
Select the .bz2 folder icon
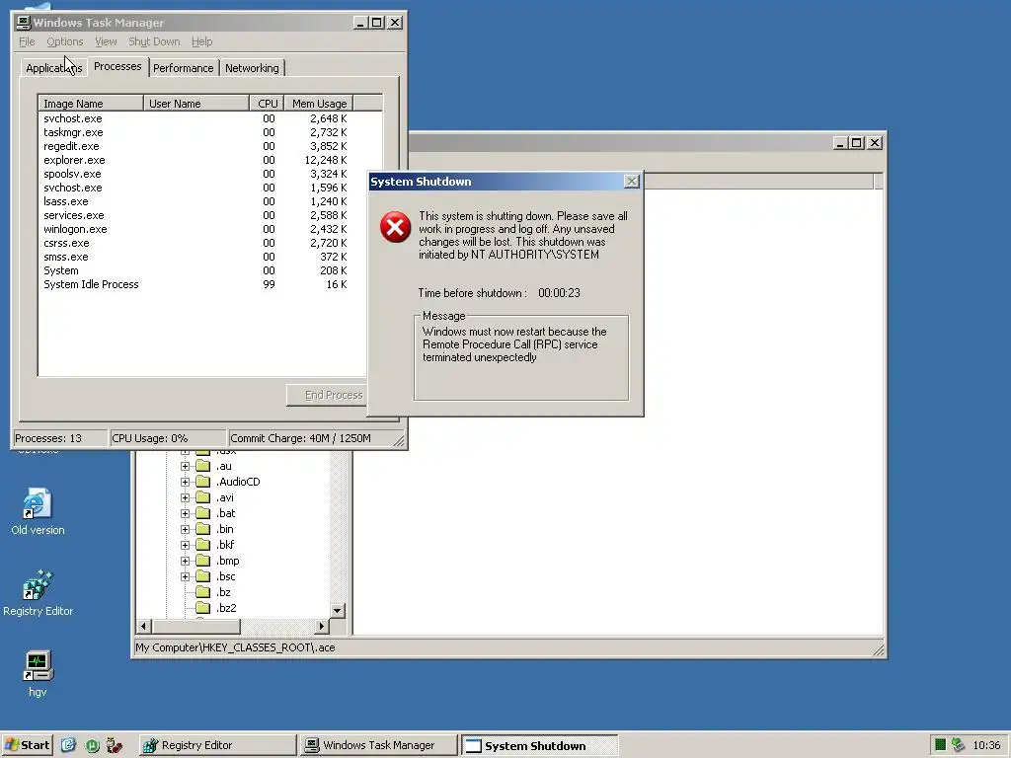tap(203, 608)
